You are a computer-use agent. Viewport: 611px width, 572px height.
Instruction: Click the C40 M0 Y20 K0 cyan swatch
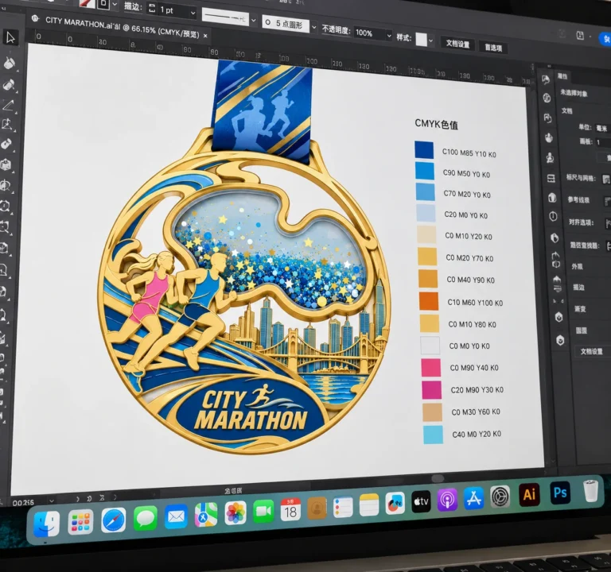(x=433, y=435)
